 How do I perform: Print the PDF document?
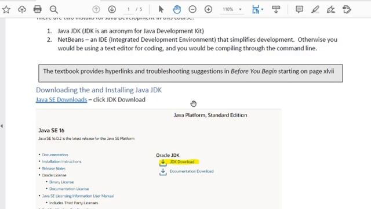(x=37, y=9)
